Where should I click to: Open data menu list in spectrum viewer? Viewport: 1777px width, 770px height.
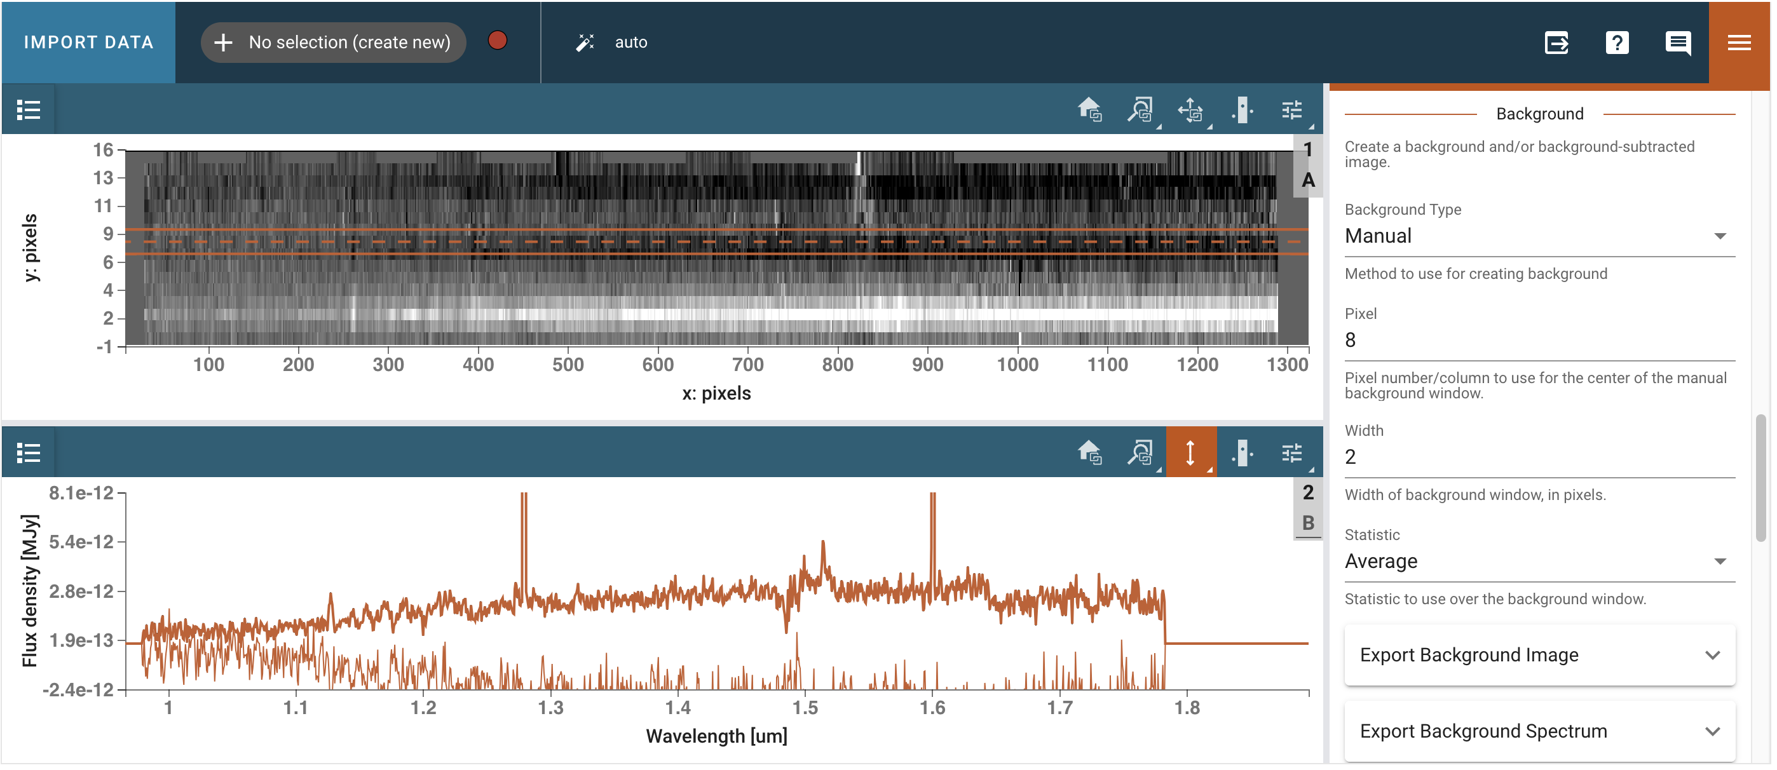[x=29, y=453]
